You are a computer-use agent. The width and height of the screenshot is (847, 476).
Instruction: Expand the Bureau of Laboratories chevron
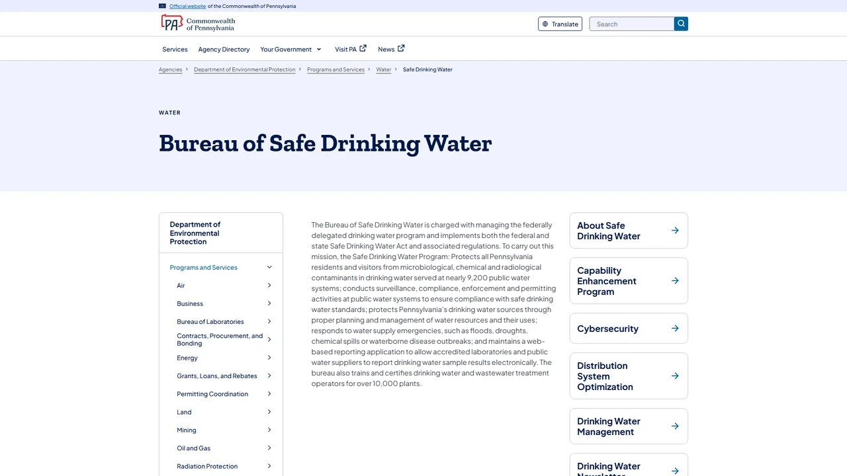point(269,321)
